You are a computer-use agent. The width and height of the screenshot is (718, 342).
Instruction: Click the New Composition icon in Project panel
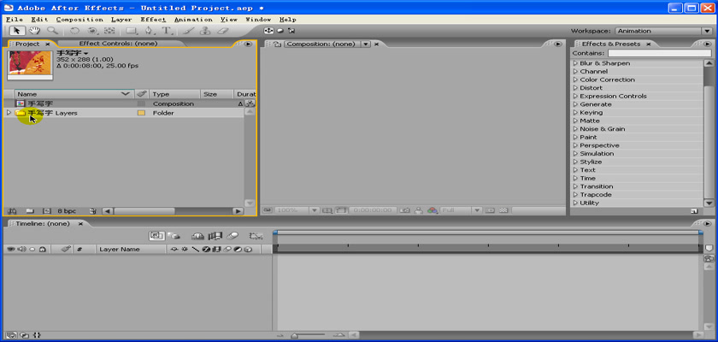point(47,211)
